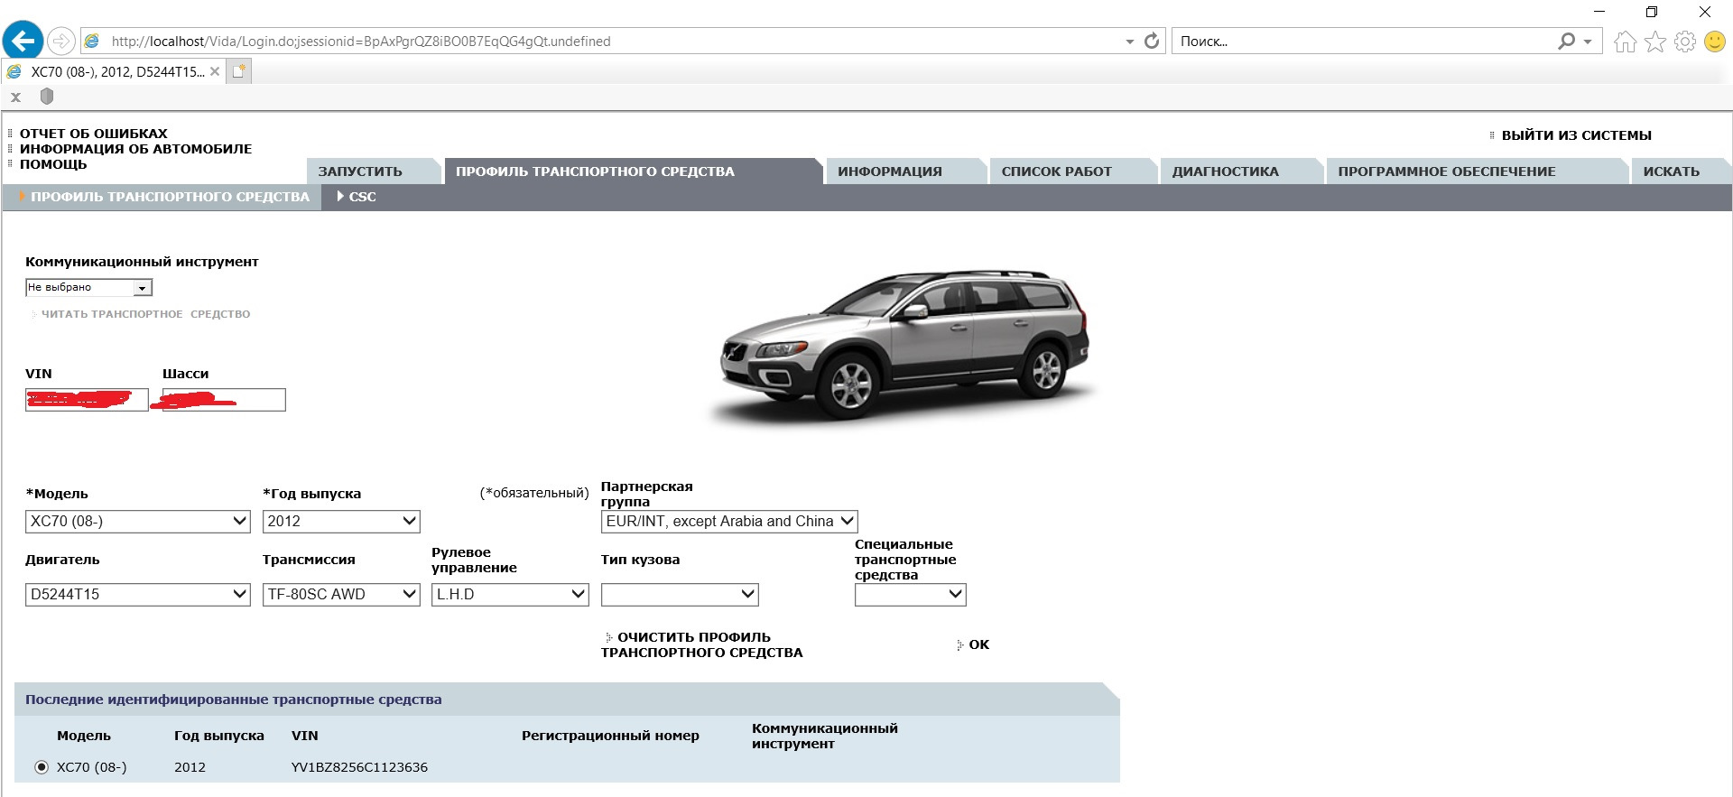1733x797 pixels.
Task: Click the search magnifier icon
Action: tap(1567, 41)
